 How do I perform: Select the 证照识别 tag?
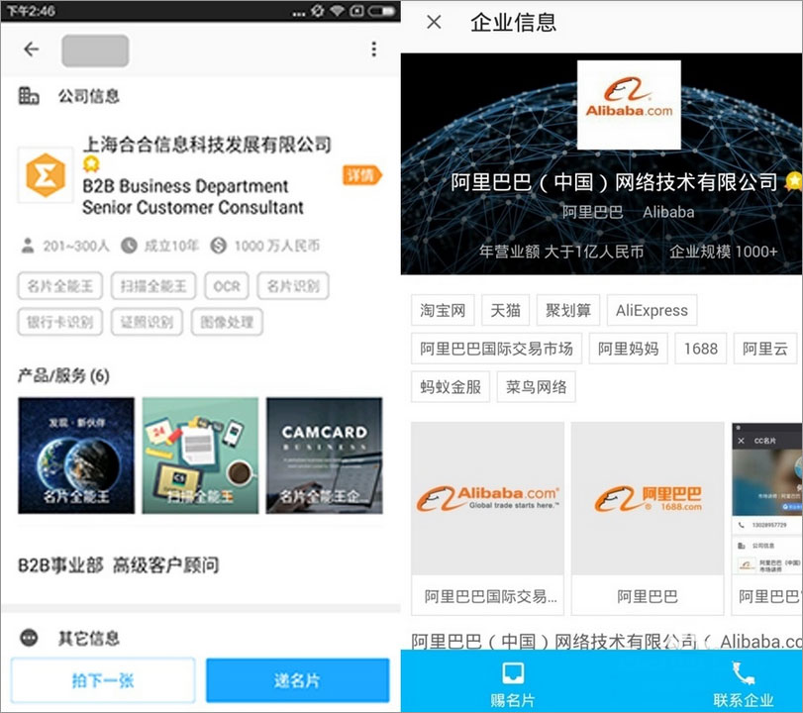(x=147, y=322)
